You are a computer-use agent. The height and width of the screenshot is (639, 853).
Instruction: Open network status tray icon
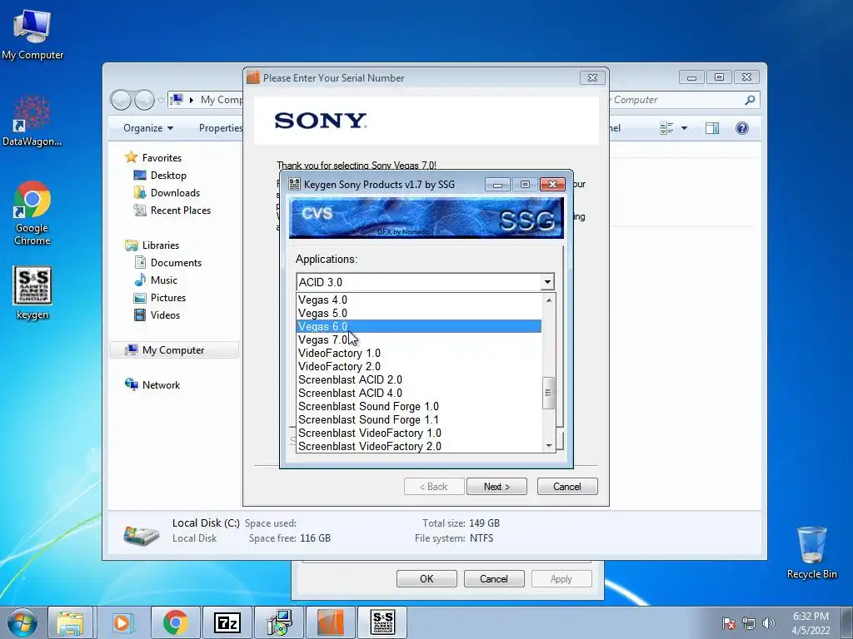(749, 623)
